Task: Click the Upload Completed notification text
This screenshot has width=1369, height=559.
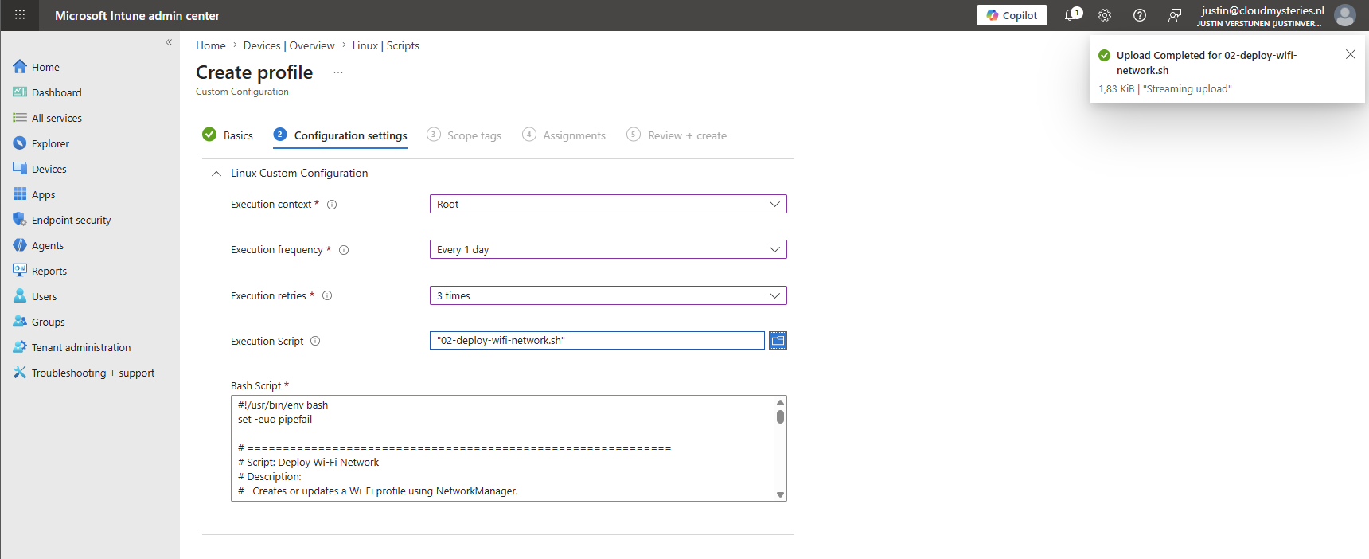Action: [x=1207, y=62]
